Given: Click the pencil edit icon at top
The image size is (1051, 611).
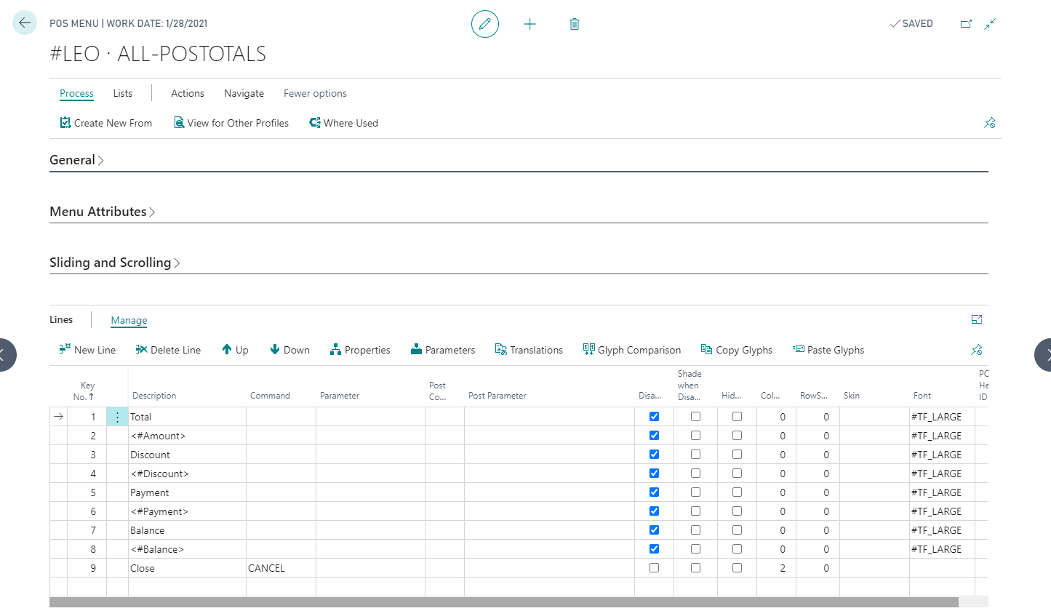Looking at the screenshot, I should (x=485, y=24).
